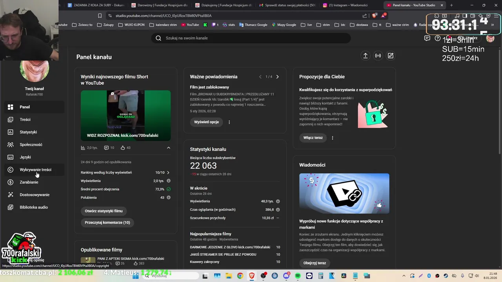Open kalendarz strim bookmark folder
This screenshot has width=502, height=282.
tap(163, 25)
